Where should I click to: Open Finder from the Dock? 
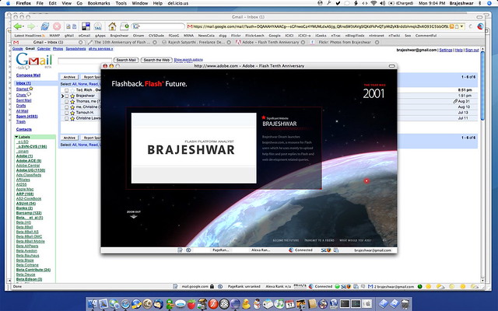pyautogui.click(x=93, y=304)
